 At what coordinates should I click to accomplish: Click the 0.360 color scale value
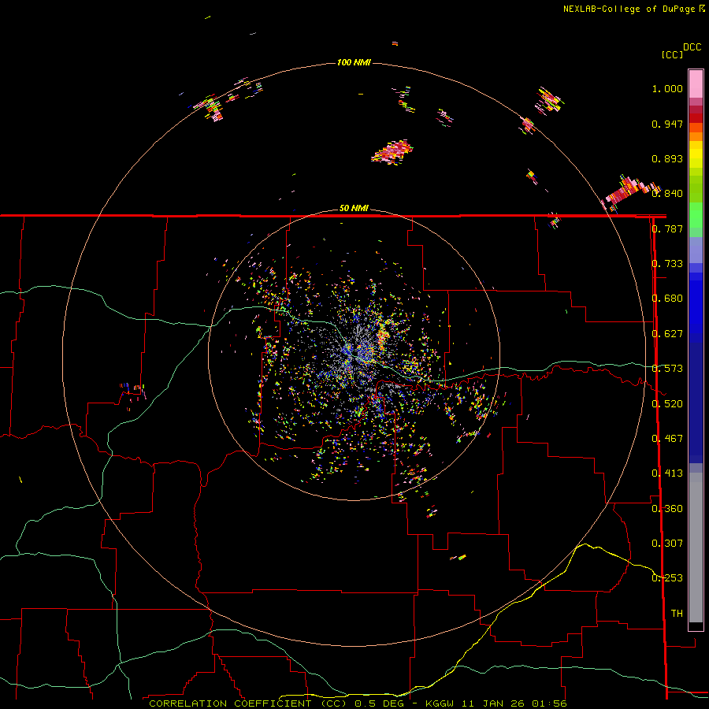667,509
